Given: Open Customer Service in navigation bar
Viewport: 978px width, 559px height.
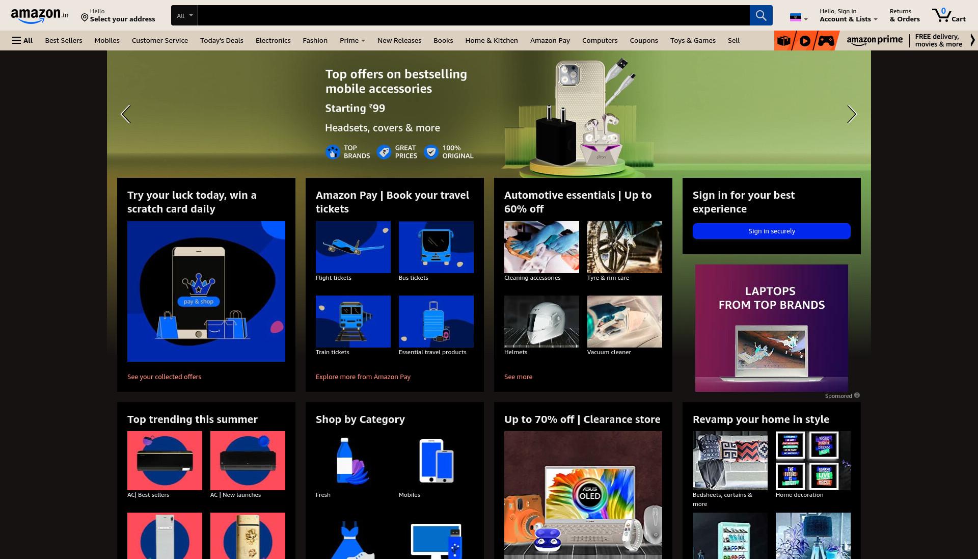Looking at the screenshot, I should [160, 40].
